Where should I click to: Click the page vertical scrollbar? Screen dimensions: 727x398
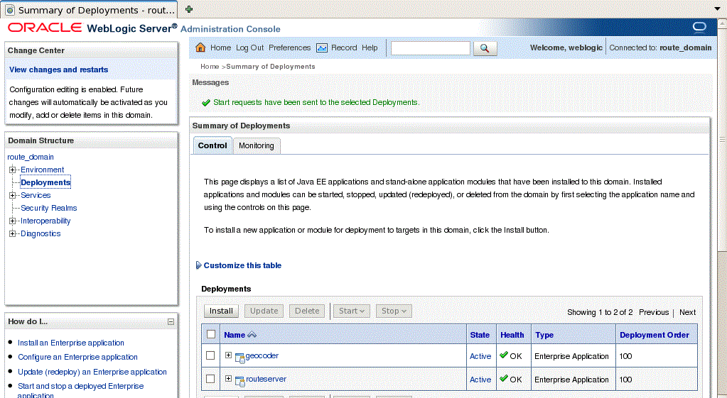coord(722,139)
